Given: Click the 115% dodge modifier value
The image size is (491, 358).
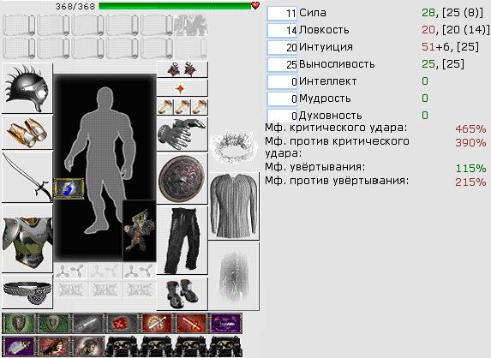Looking at the screenshot, I should (x=470, y=169).
